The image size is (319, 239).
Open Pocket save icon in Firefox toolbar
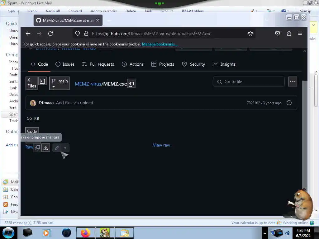pyautogui.click(x=278, y=33)
